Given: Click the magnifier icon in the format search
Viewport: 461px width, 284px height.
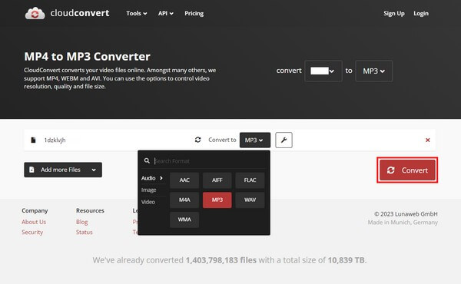Looking at the screenshot, I should [147, 160].
